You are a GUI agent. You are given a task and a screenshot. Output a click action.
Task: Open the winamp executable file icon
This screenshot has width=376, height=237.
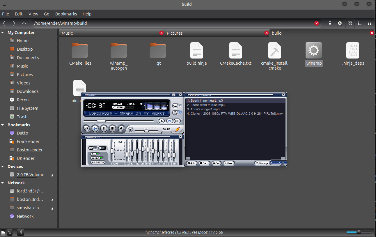(x=313, y=51)
